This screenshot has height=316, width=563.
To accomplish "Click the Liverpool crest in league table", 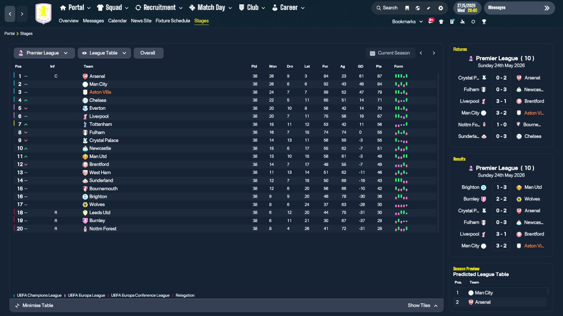I will 85,116.
